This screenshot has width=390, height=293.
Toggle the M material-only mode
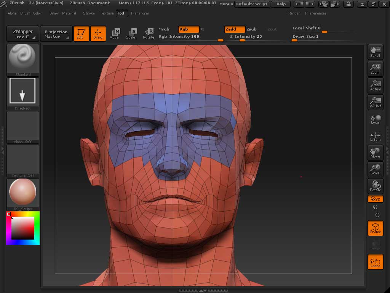click(202, 29)
